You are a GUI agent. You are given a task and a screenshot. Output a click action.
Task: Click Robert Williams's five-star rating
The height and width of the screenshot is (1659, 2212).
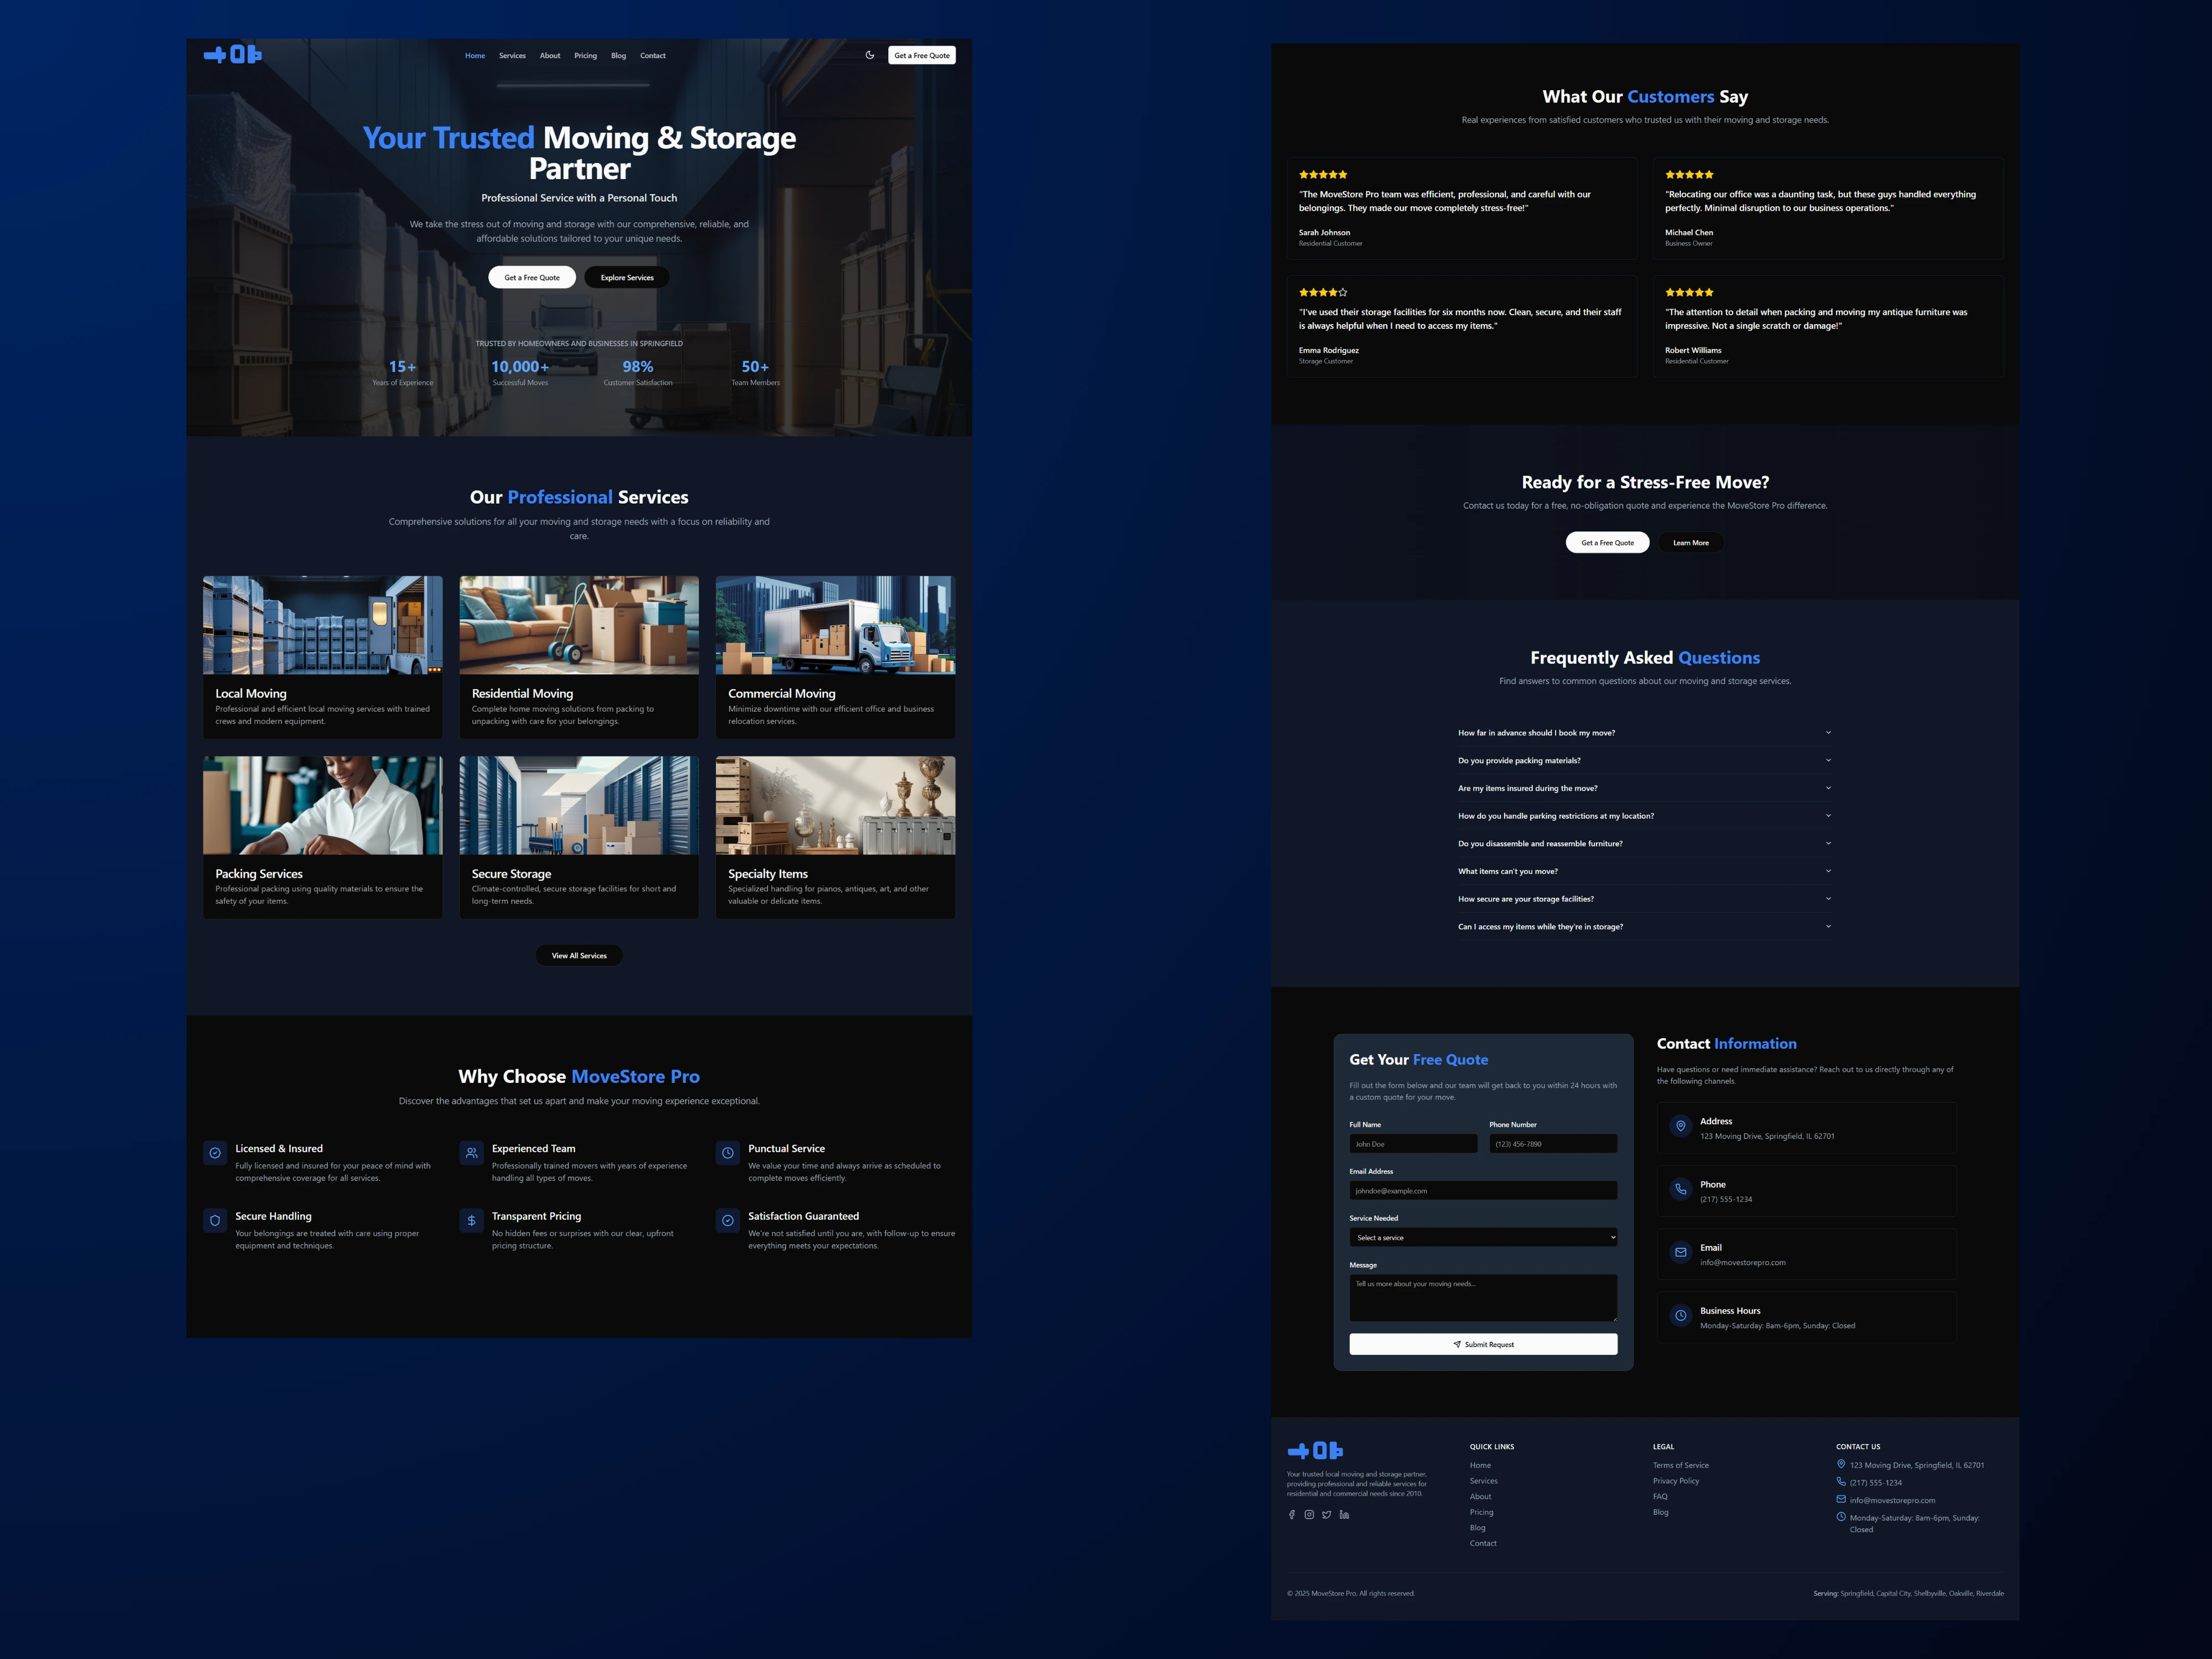(1689, 293)
